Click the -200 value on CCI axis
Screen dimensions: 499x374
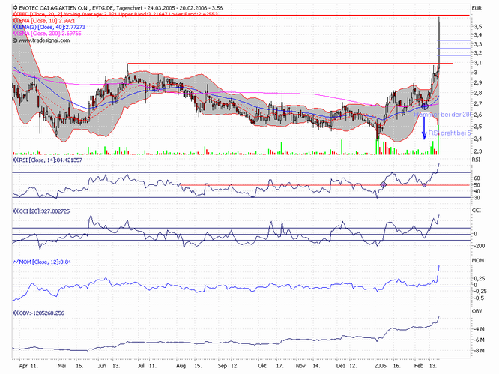[x=479, y=246]
